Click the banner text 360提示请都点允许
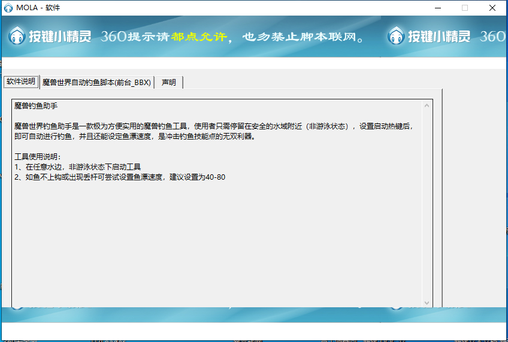The image size is (508, 342). [164, 37]
